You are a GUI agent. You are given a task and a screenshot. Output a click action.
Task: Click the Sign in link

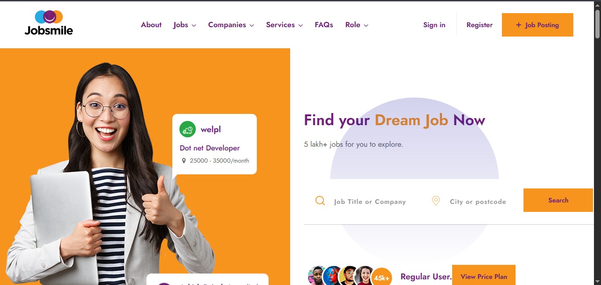[434, 25]
